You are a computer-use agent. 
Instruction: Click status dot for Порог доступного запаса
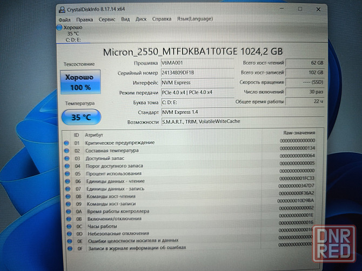67,166
